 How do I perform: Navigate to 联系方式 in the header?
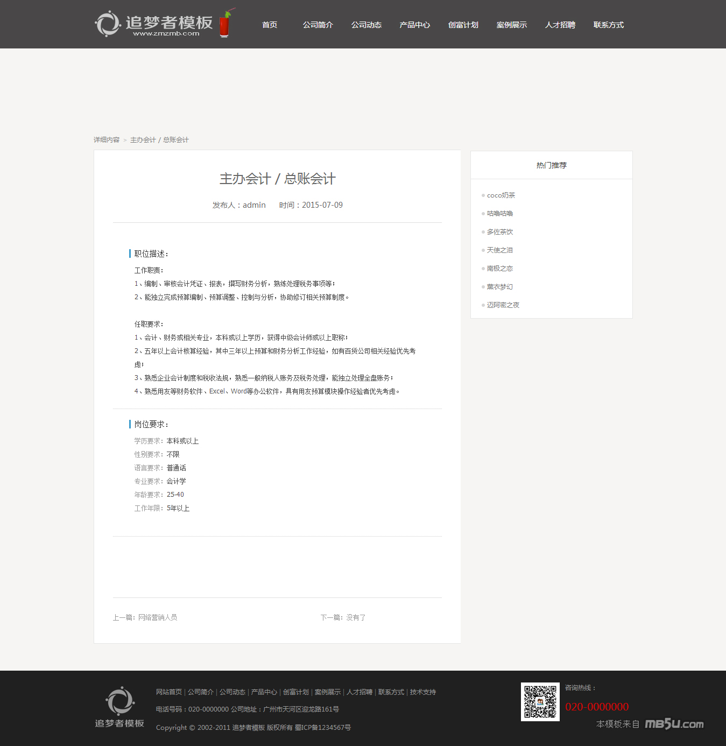point(608,25)
